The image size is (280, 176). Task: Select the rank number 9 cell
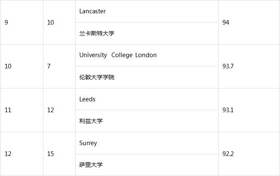pos(6,23)
